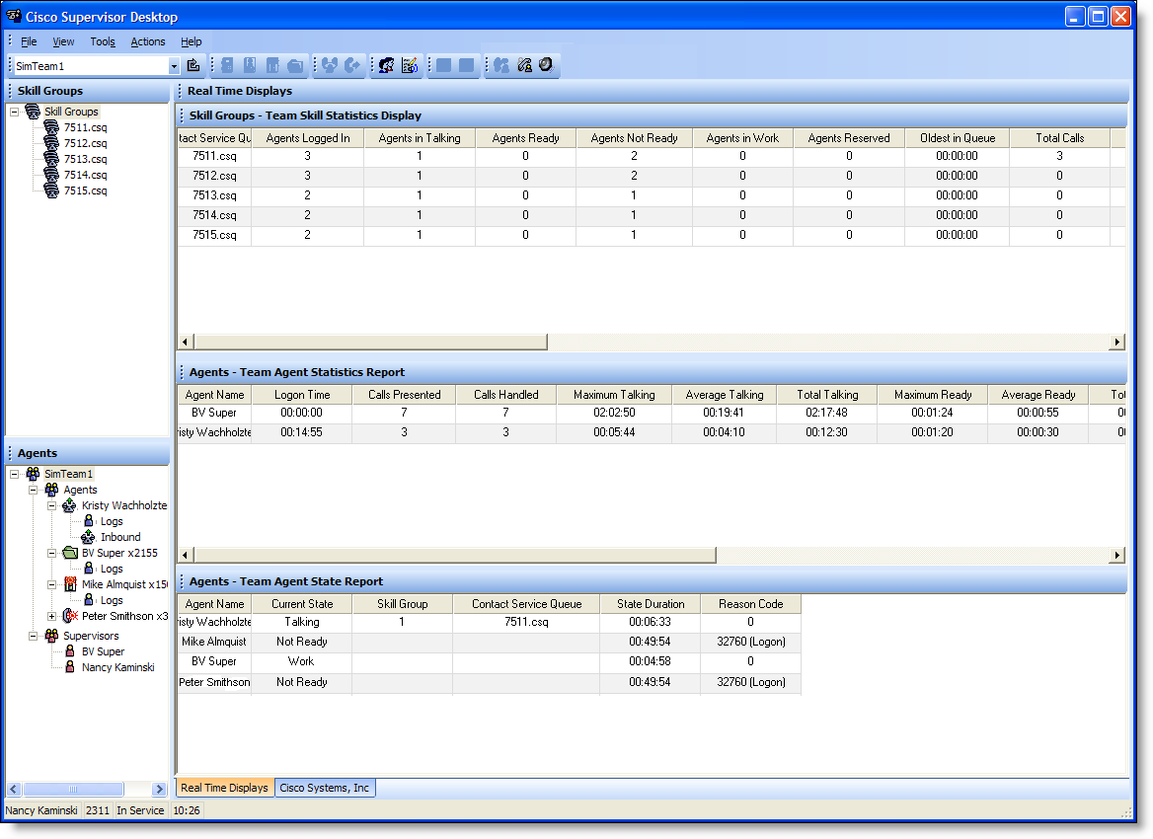Click the grayed Start Voice Monitor icon
This screenshot has height=839, width=1153.
tap(501, 65)
